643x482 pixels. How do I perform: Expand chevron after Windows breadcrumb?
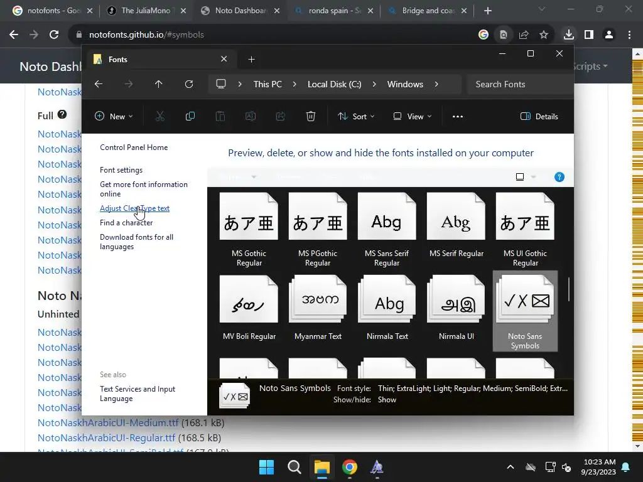pos(436,84)
